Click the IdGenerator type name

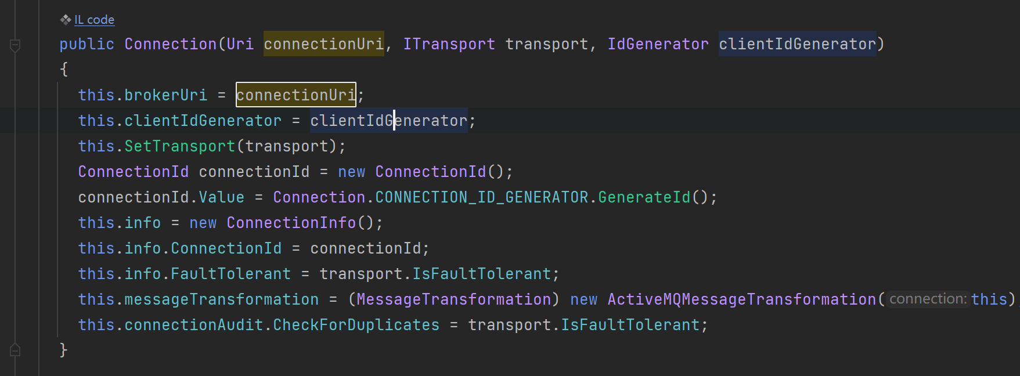pos(658,44)
